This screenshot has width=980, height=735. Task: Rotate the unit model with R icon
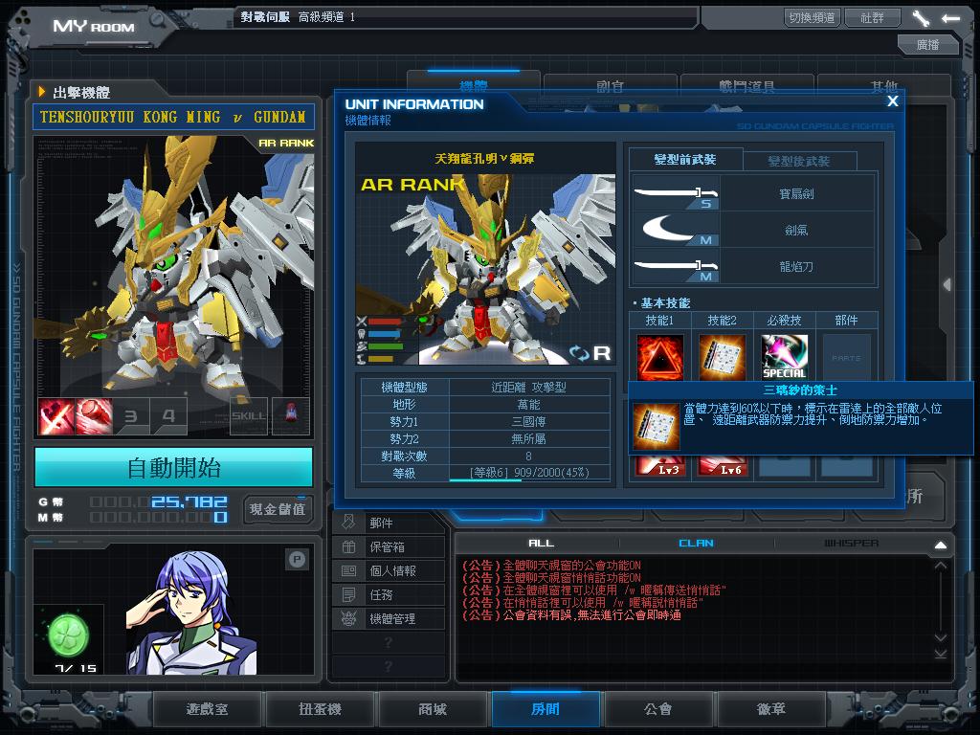click(590, 353)
